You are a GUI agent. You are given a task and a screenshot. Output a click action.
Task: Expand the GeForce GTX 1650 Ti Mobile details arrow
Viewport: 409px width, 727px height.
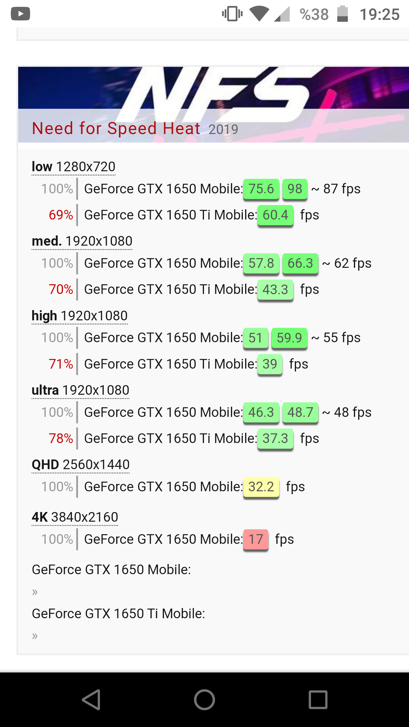35,636
